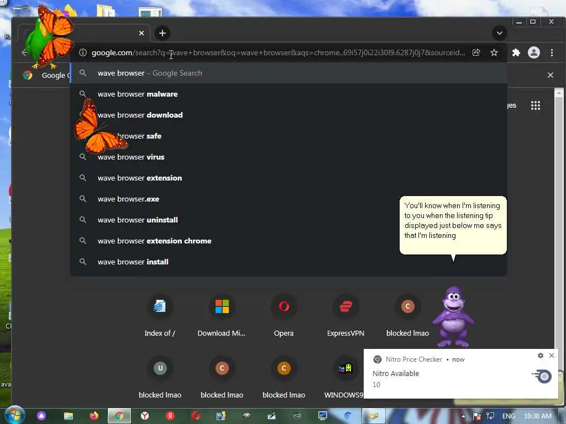
Task: Open notification settings gear icon
Action: click(x=541, y=356)
